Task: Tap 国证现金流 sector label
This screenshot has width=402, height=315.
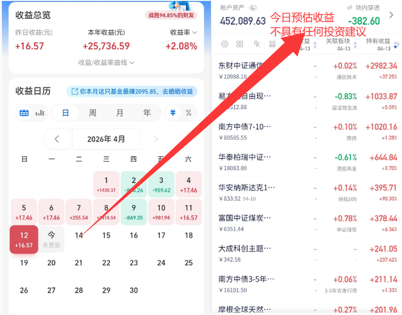Action: pyautogui.click(x=344, y=108)
